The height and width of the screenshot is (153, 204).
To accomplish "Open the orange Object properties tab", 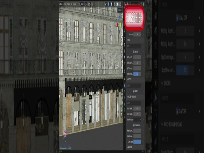I will 125,79.
